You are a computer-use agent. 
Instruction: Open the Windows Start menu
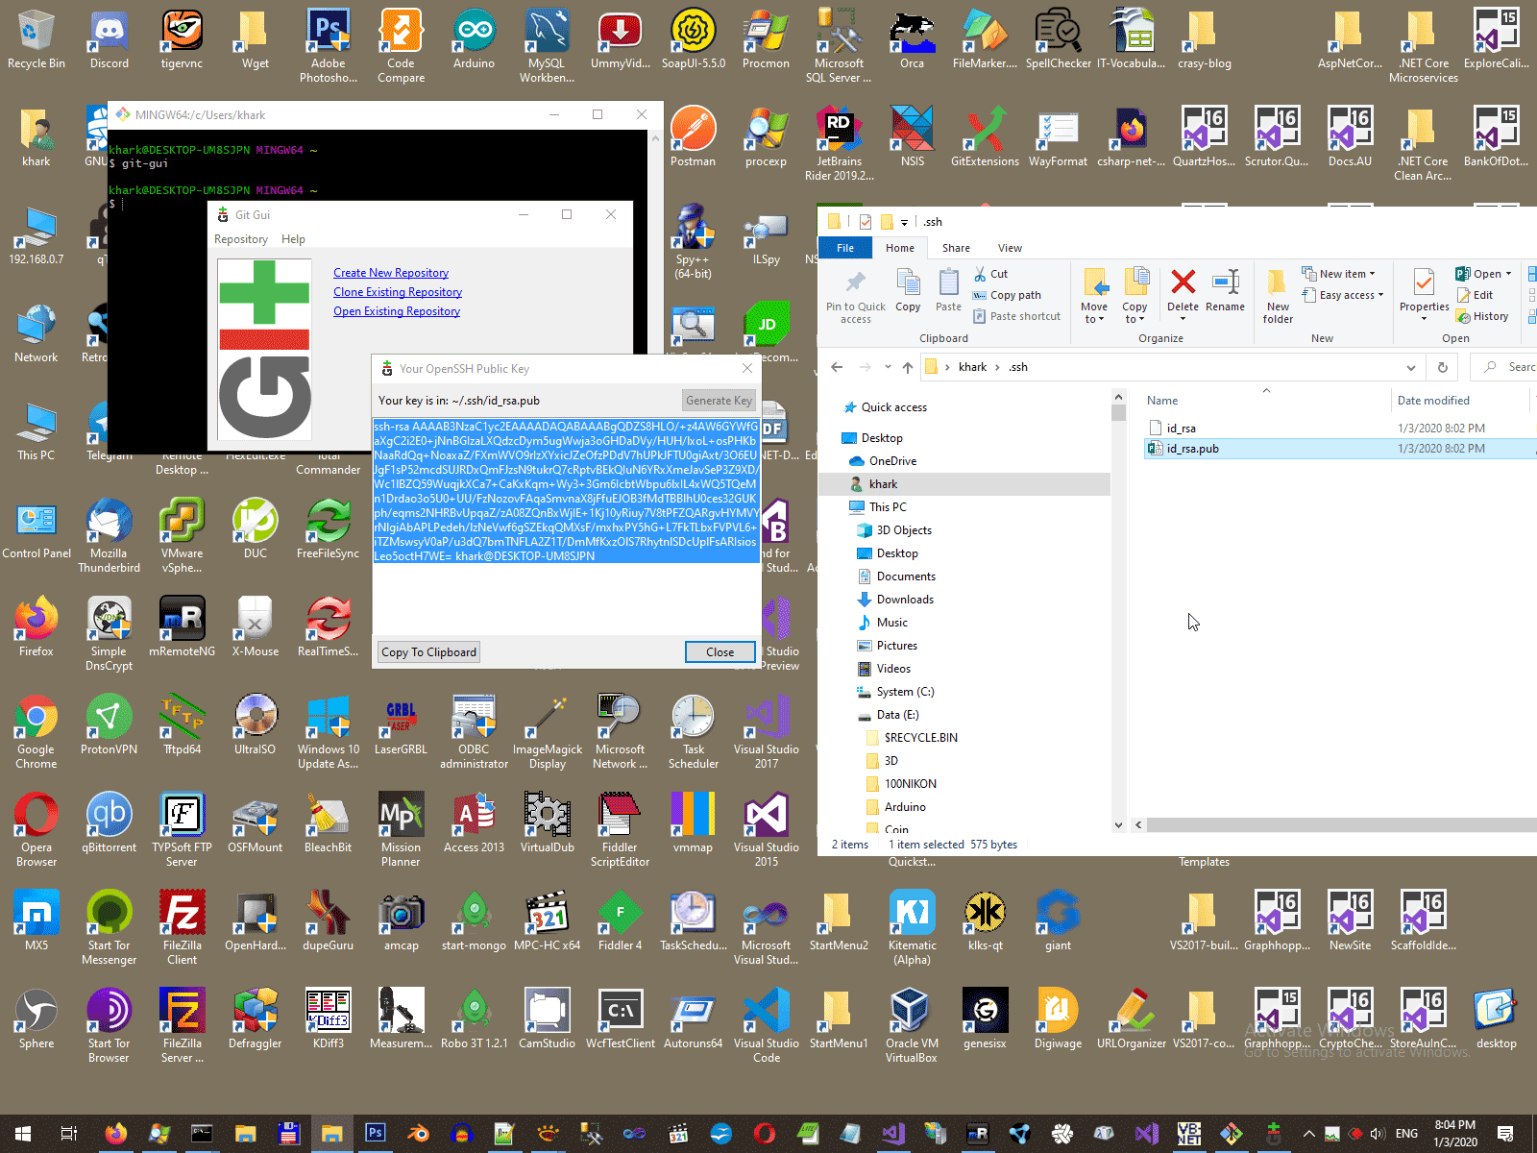coord(23,1134)
